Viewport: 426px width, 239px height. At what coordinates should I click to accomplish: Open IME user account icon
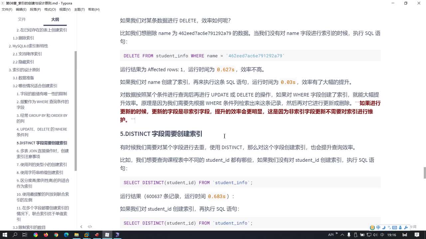click(x=400, y=227)
